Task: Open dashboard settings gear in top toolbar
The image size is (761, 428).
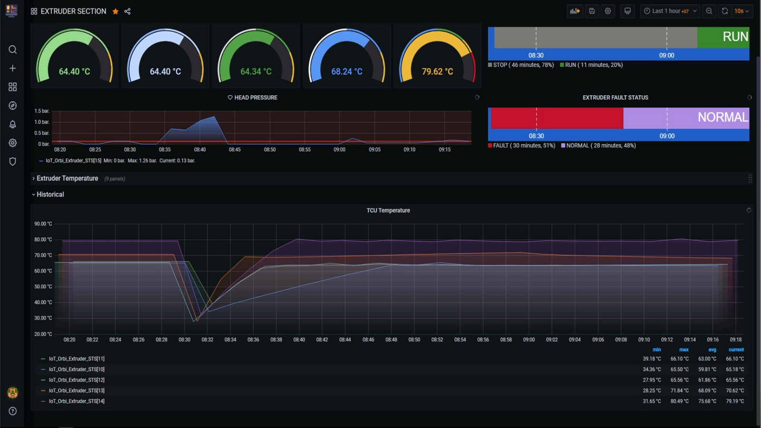Action: coord(608,11)
